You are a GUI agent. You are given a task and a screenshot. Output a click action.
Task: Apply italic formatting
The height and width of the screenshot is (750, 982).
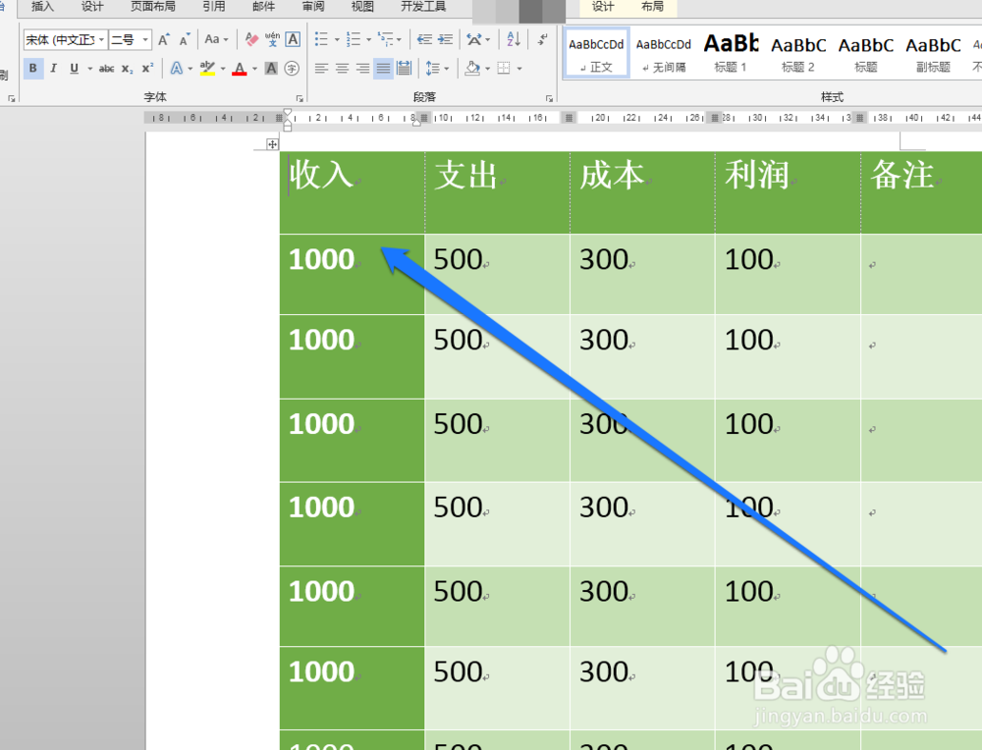[x=53, y=68]
